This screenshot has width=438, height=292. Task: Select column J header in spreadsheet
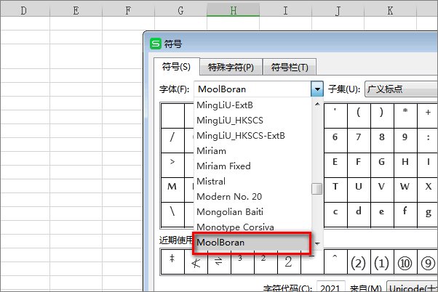338,10
